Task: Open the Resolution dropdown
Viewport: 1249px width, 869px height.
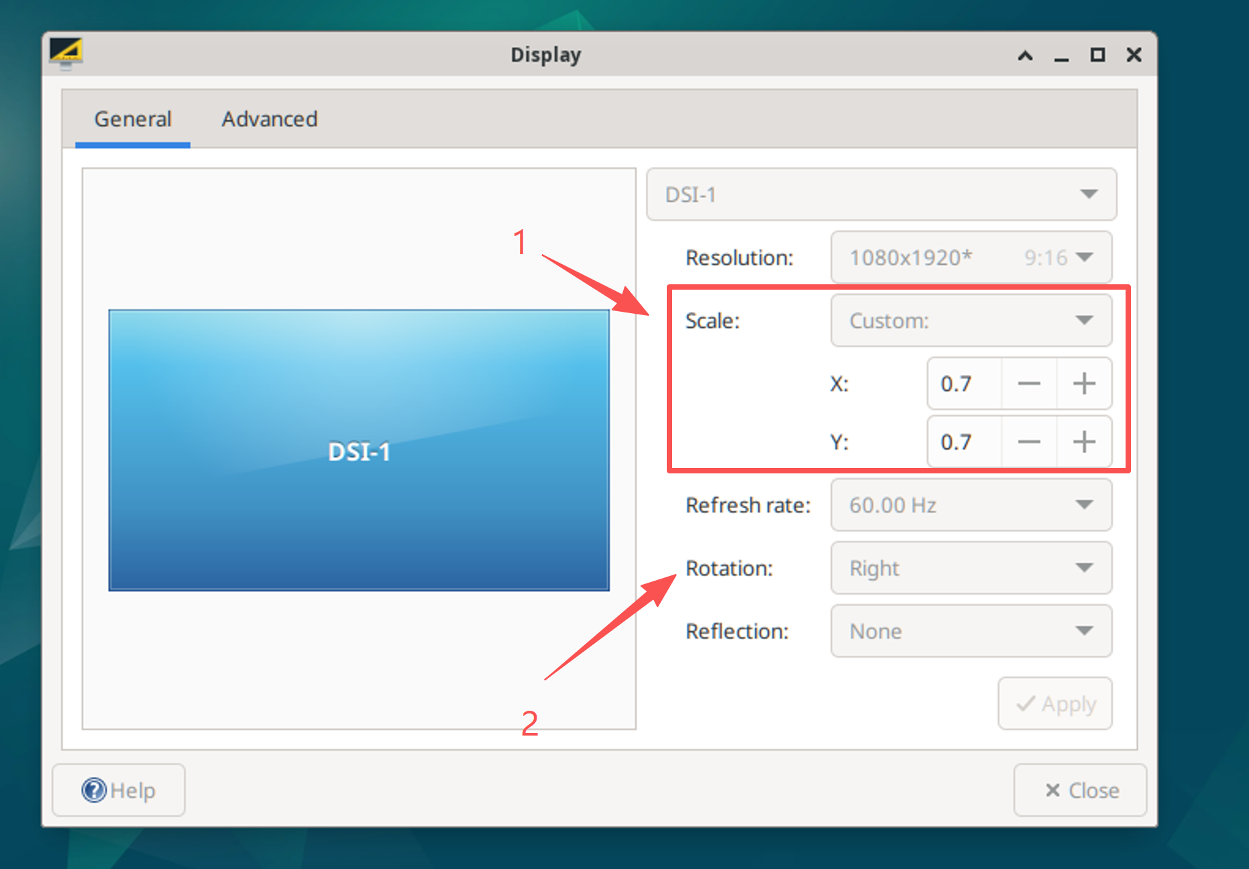Action: tap(971, 257)
